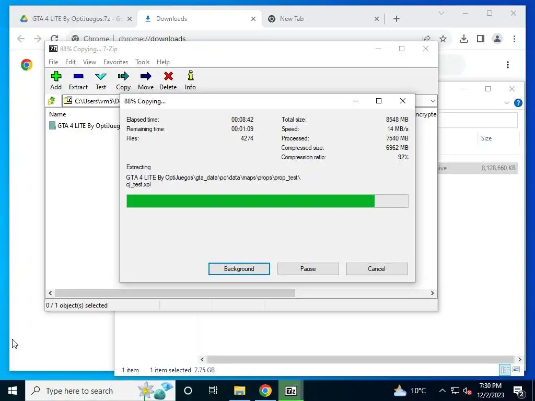Reload the Chrome page
The image size is (535, 401).
click(x=54, y=38)
